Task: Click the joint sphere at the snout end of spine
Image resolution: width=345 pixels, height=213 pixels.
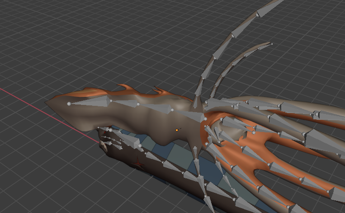Action: coord(69,104)
